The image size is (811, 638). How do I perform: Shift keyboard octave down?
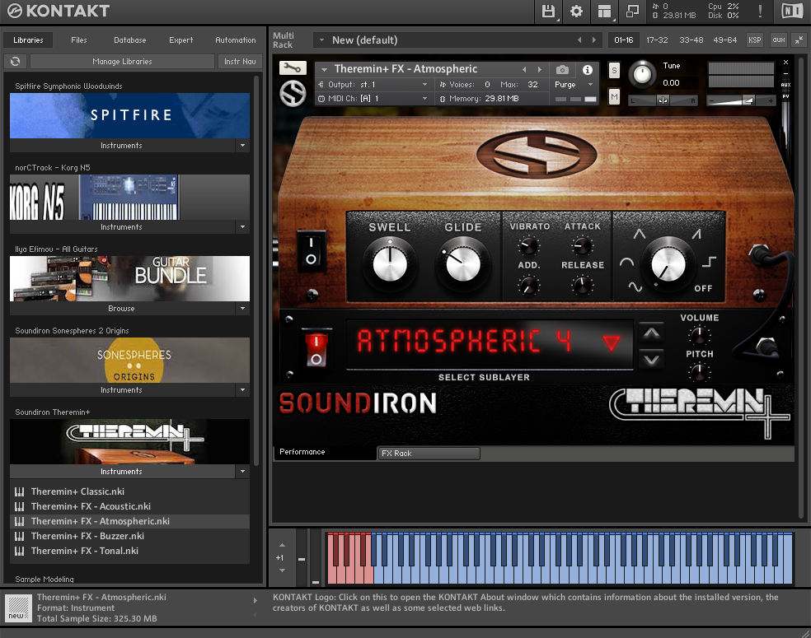click(x=282, y=570)
